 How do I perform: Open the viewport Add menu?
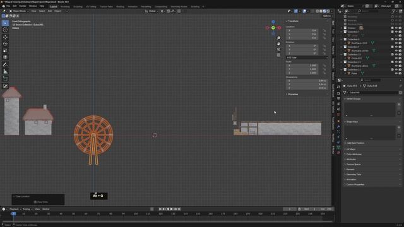click(x=50, y=11)
